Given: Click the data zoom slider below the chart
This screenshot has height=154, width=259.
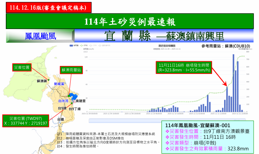Looking at the screenshot, I should 167,120.
